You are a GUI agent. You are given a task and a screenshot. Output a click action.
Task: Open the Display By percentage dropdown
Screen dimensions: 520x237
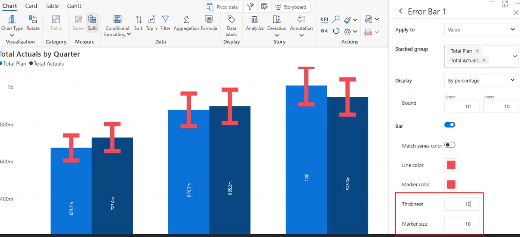(x=481, y=81)
